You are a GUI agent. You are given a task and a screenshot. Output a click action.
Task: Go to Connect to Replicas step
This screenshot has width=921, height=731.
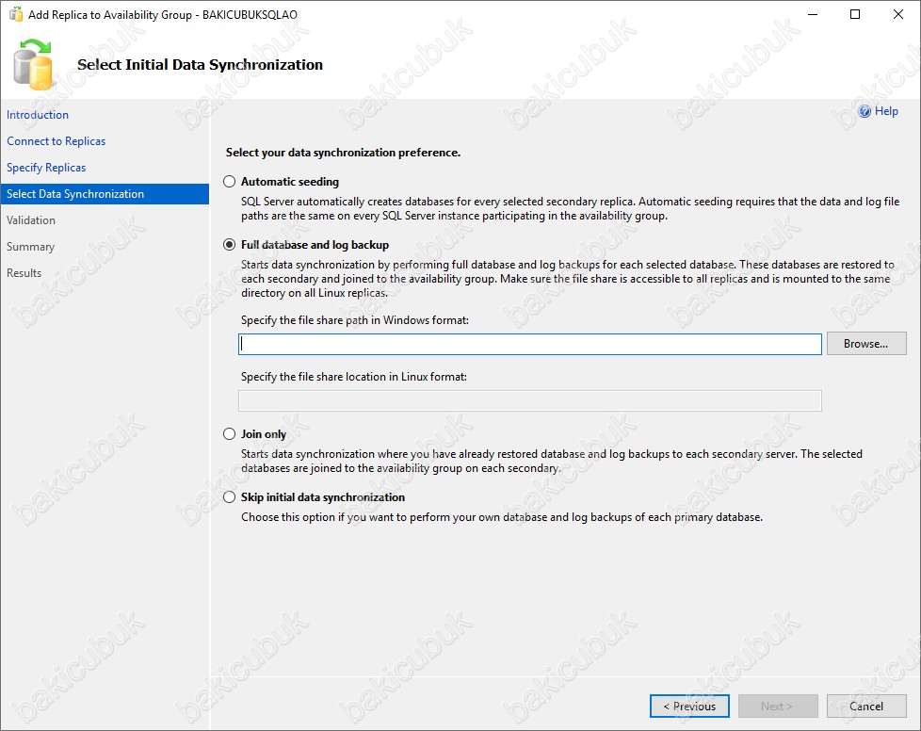coord(57,141)
